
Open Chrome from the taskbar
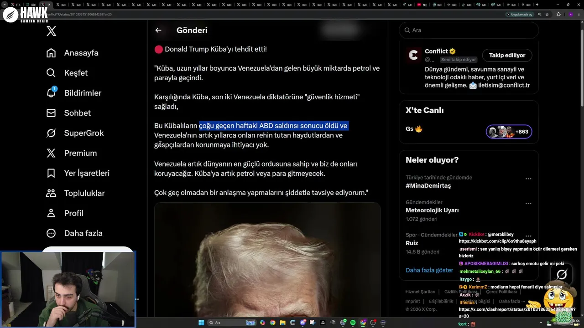click(x=272, y=323)
